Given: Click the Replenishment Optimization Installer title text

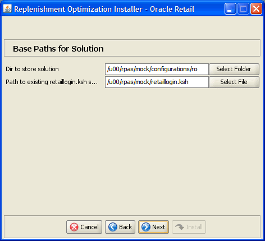Looking at the screenshot, I should click(104, 9).
